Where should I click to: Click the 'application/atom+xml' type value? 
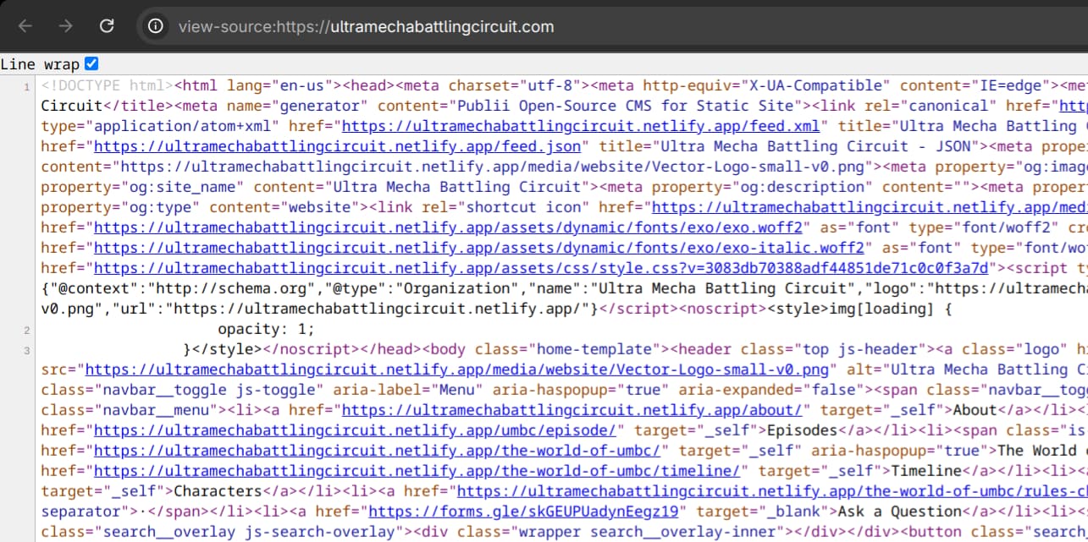pyautogui.click(x=182, y=126)
